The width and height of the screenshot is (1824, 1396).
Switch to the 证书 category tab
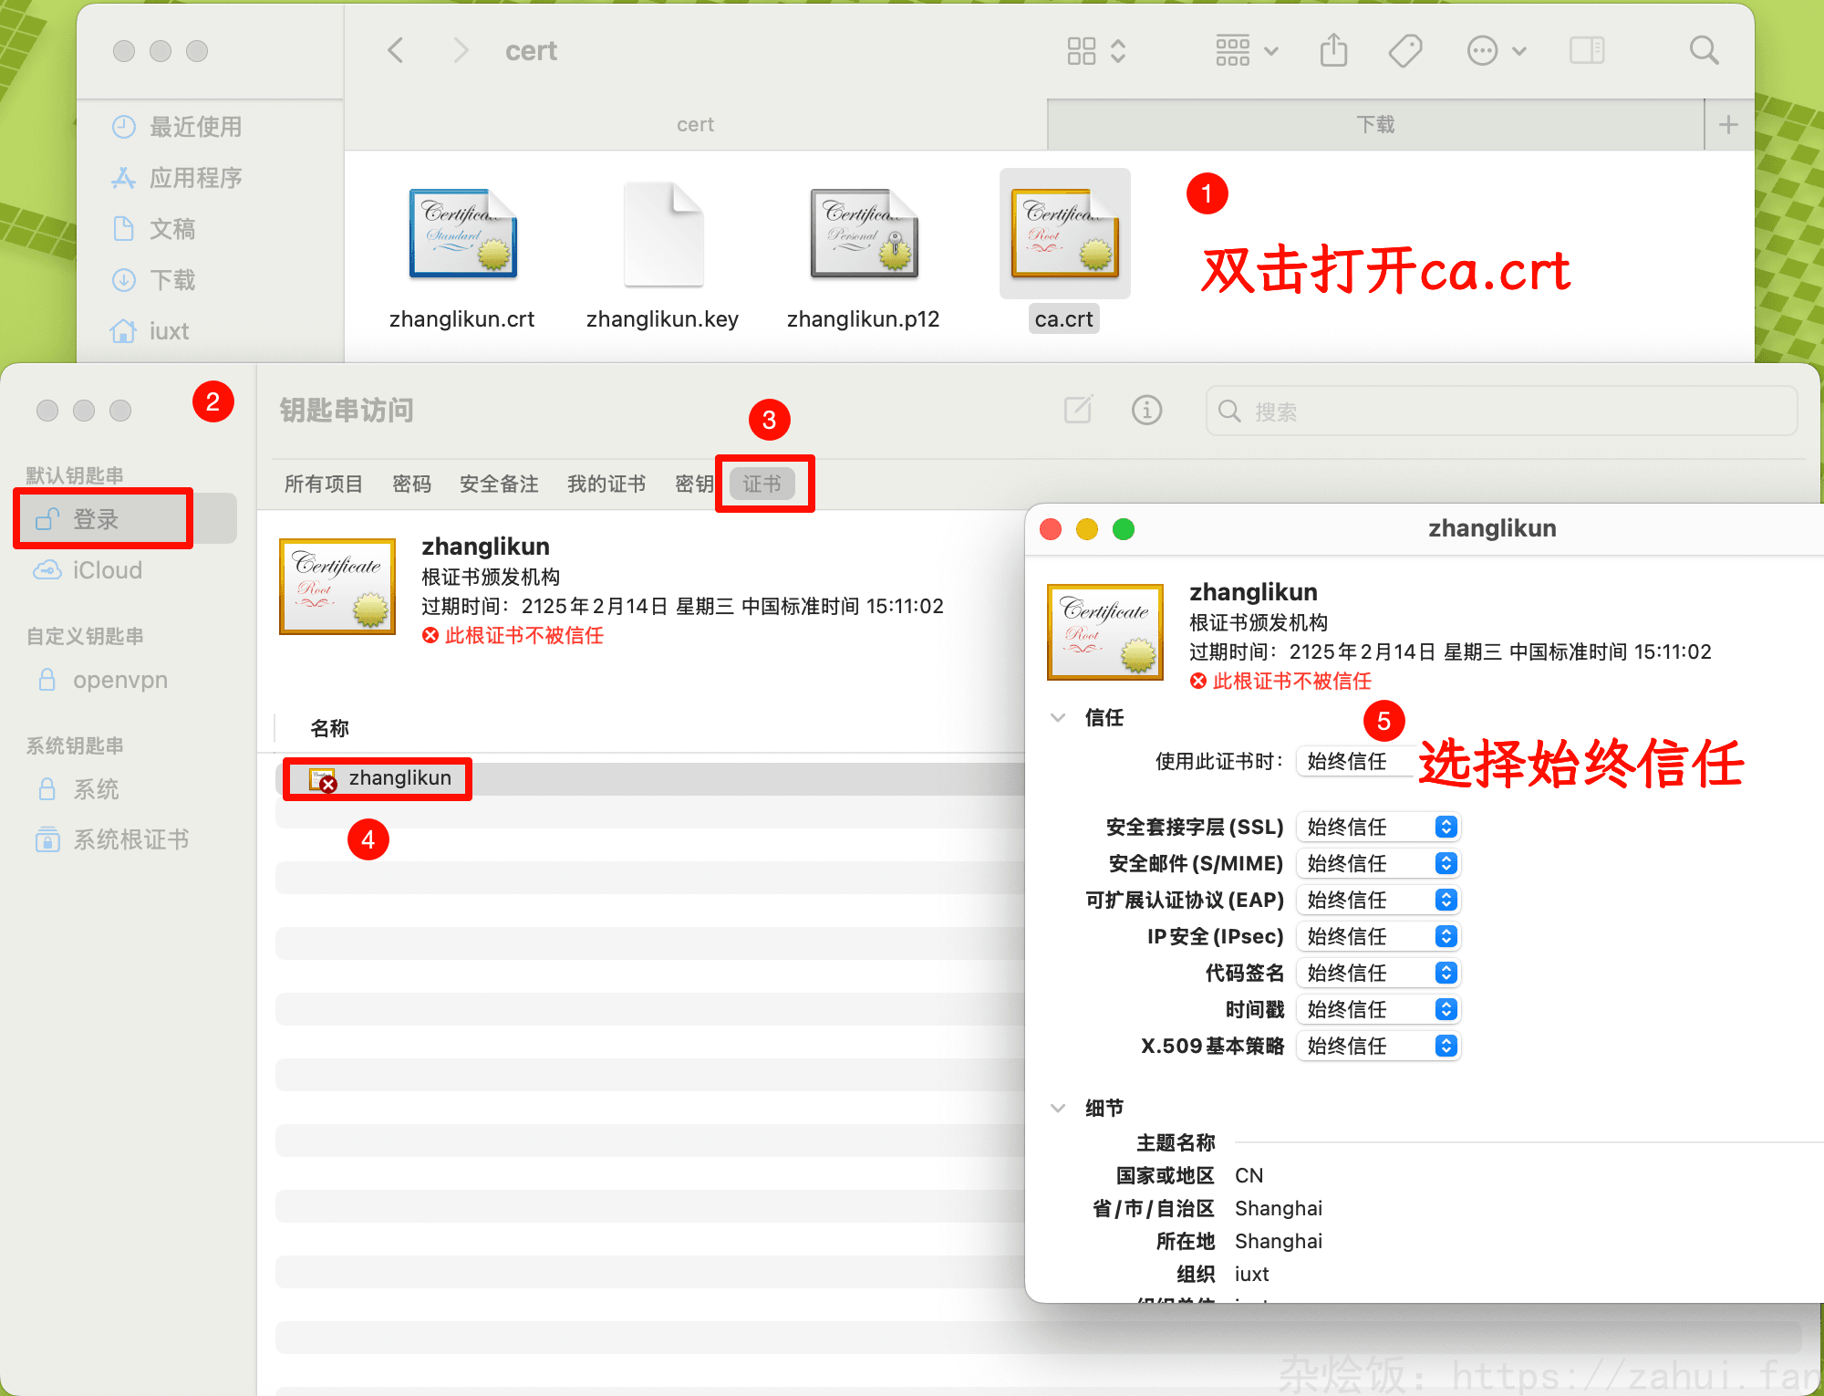point(762,484)
